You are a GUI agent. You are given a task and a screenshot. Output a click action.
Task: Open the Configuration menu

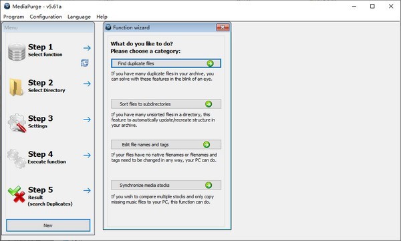click(45, 17)
